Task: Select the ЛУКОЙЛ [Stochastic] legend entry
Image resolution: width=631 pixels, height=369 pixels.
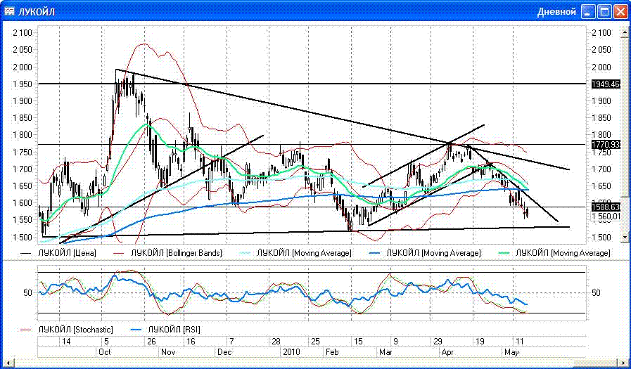Action: pos(67,330)
